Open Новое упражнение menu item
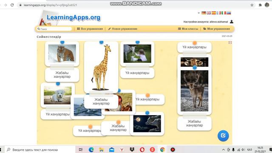The image size is (272, 153). coord(123,29)
